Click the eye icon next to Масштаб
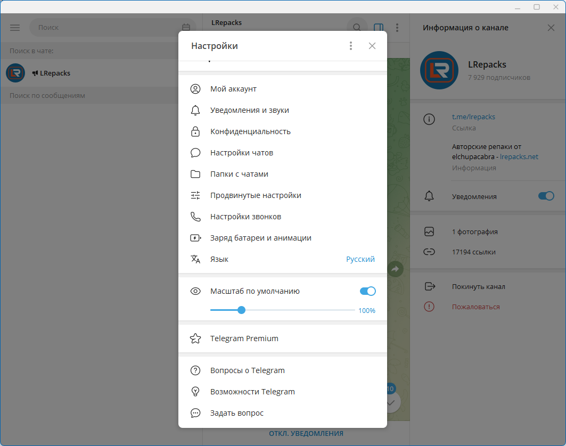The image size is (566, 446). click(195, 291)
